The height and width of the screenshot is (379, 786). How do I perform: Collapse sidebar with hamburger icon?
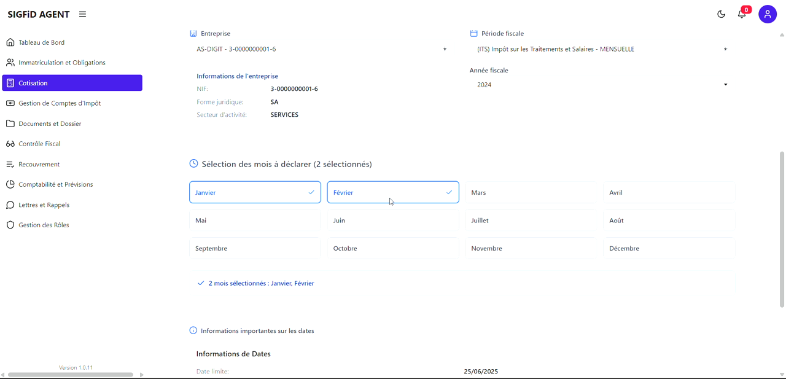(x=82, y=14)
